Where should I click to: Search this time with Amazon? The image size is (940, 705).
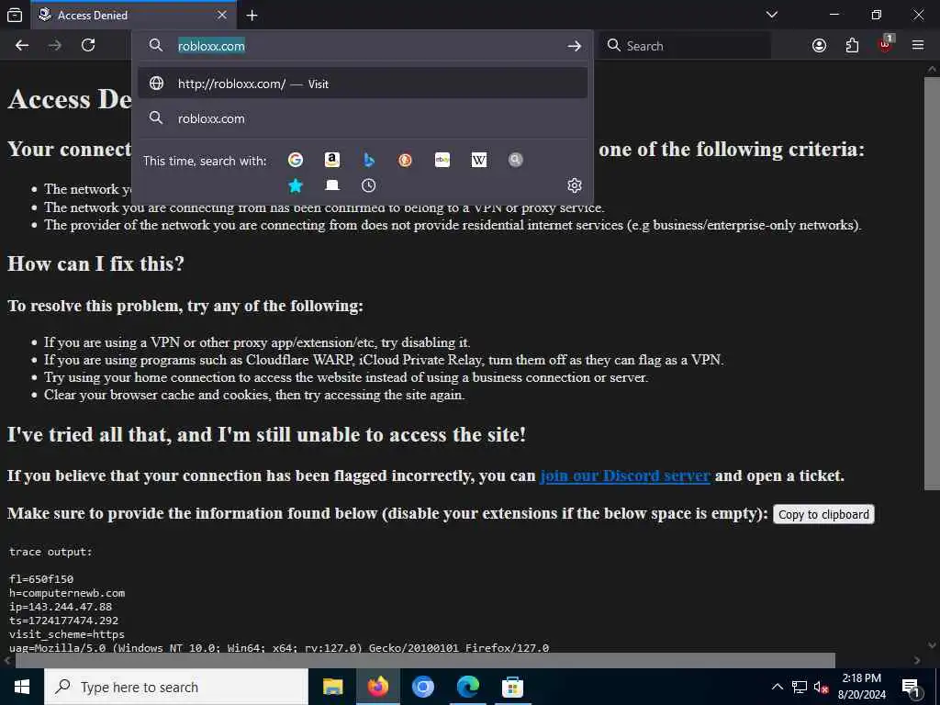coord(332,160)
